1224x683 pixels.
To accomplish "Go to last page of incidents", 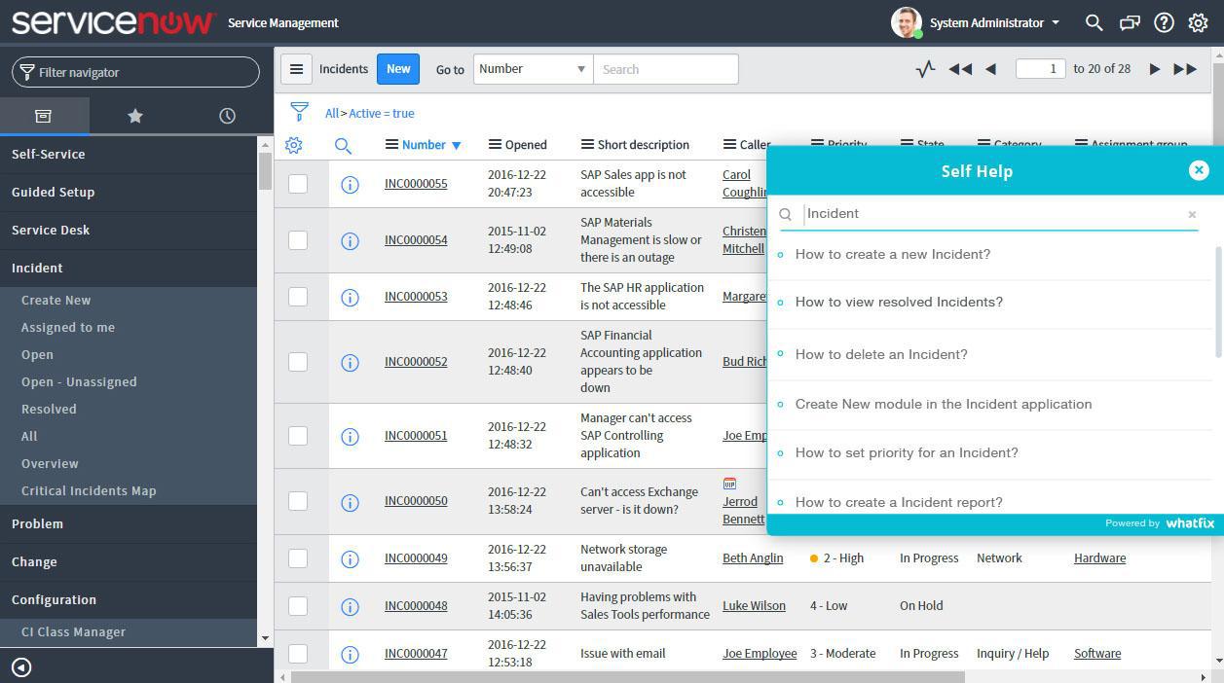I will click(x=1185, y=69).
